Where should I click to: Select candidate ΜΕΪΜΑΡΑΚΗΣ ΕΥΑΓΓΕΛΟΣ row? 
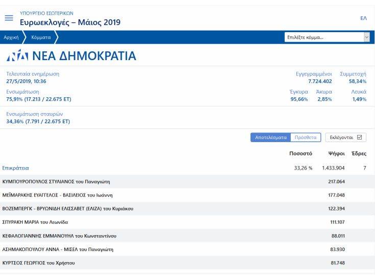pos(57,195)
